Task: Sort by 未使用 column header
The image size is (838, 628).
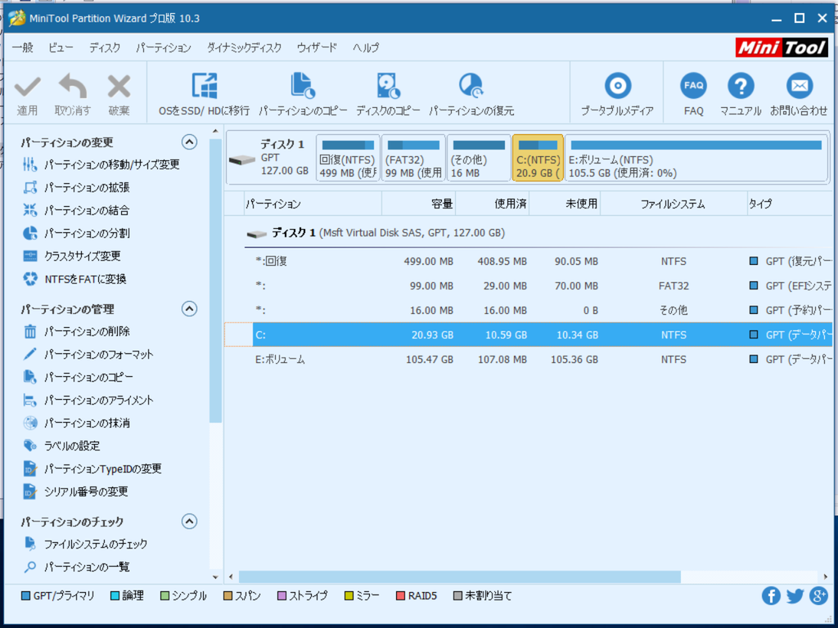Action: click(x=565, y=204)
